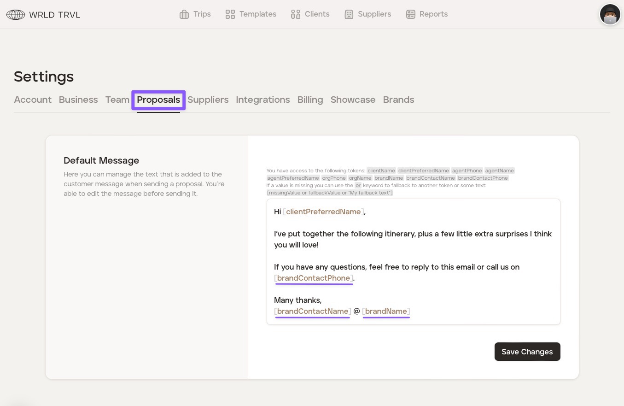Open the Integrations tab
The height and width of the screenshot is (406, 624).
[x=263, y=100]
